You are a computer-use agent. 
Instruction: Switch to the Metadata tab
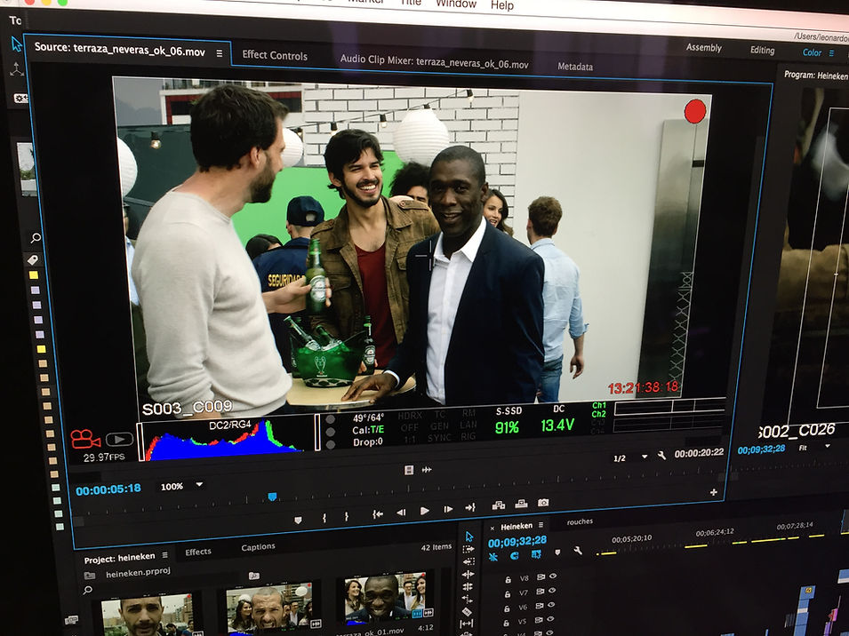pos(575,67)
